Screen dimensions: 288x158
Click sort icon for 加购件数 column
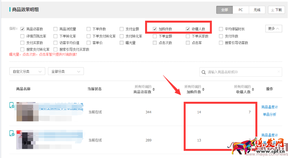[203, 90]
